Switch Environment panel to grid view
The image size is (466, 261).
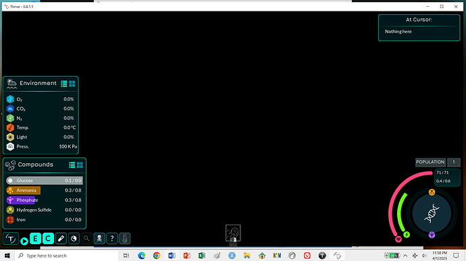point(72,84)
